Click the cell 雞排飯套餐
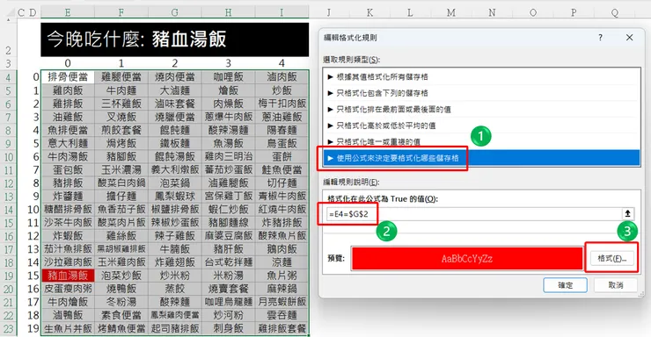 point(282,328)
